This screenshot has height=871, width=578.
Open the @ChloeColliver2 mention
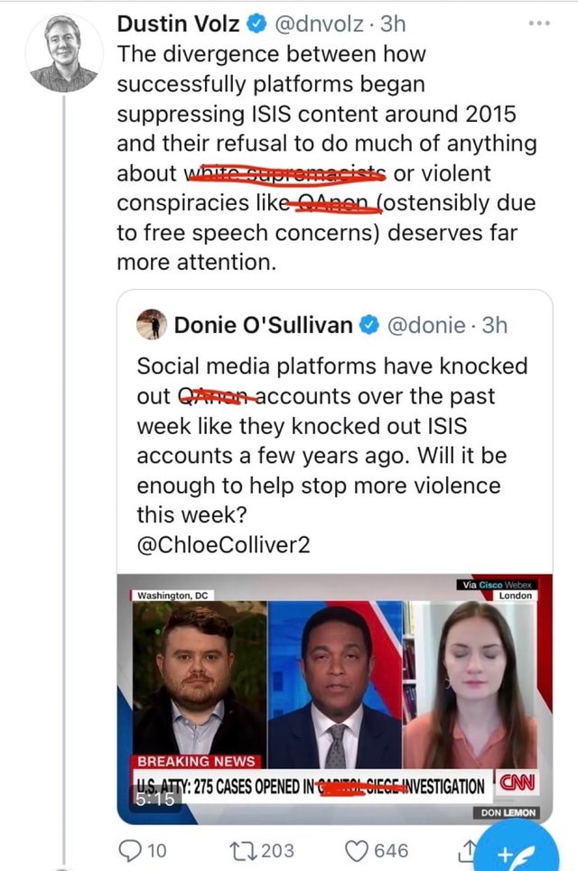pos(223,544)
